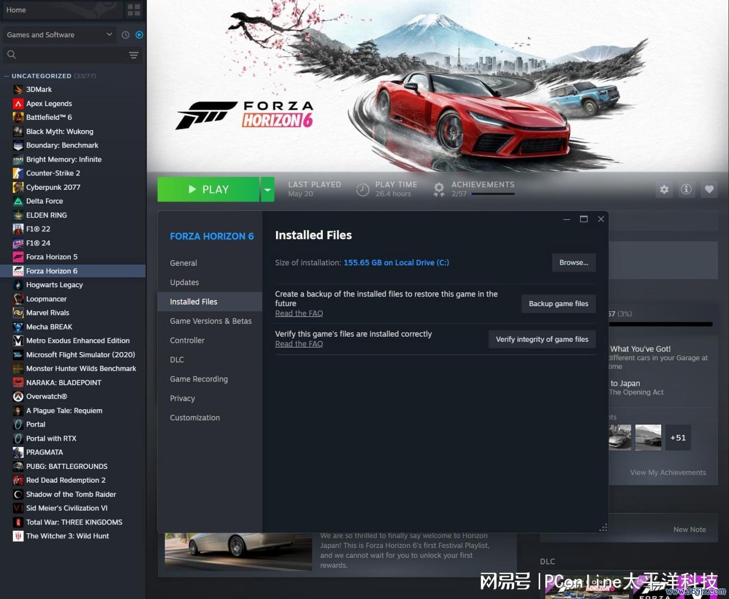This screenshot has height=599, width=729.
Task: Select The Witcher 3 game icon
Action: coord(18,536)
